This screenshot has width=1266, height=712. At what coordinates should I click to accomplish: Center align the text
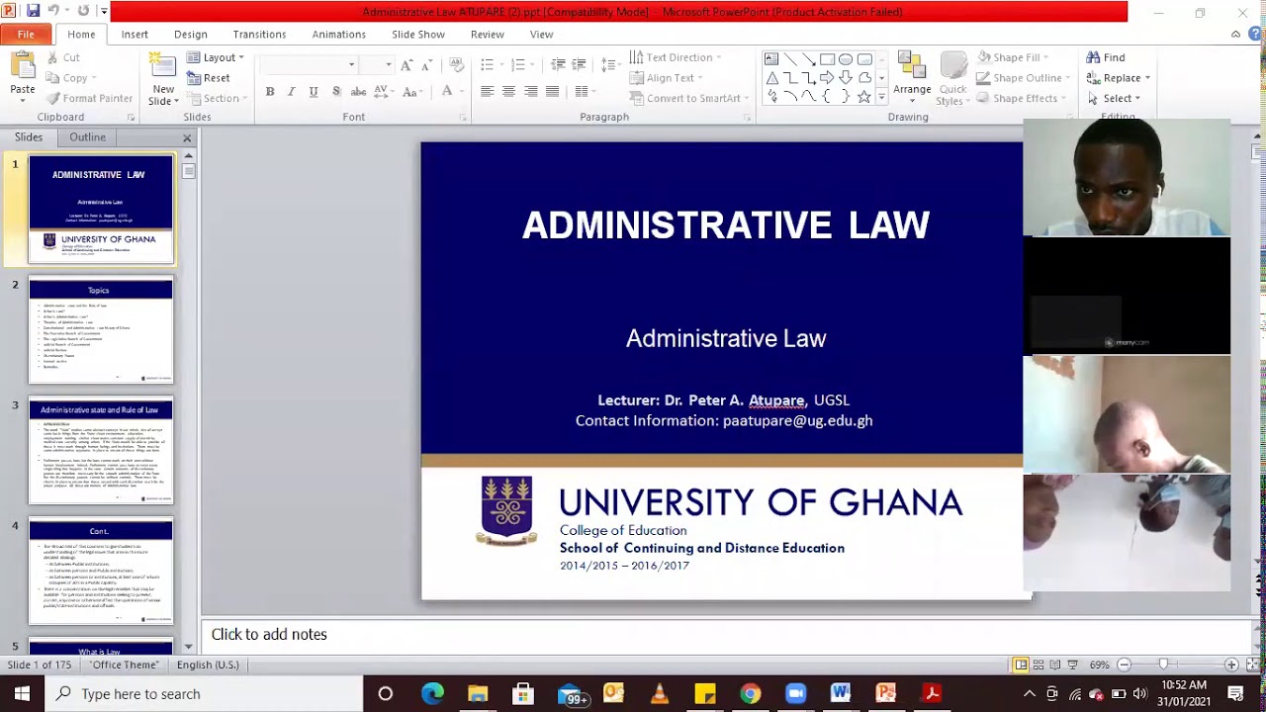point(508,91)
